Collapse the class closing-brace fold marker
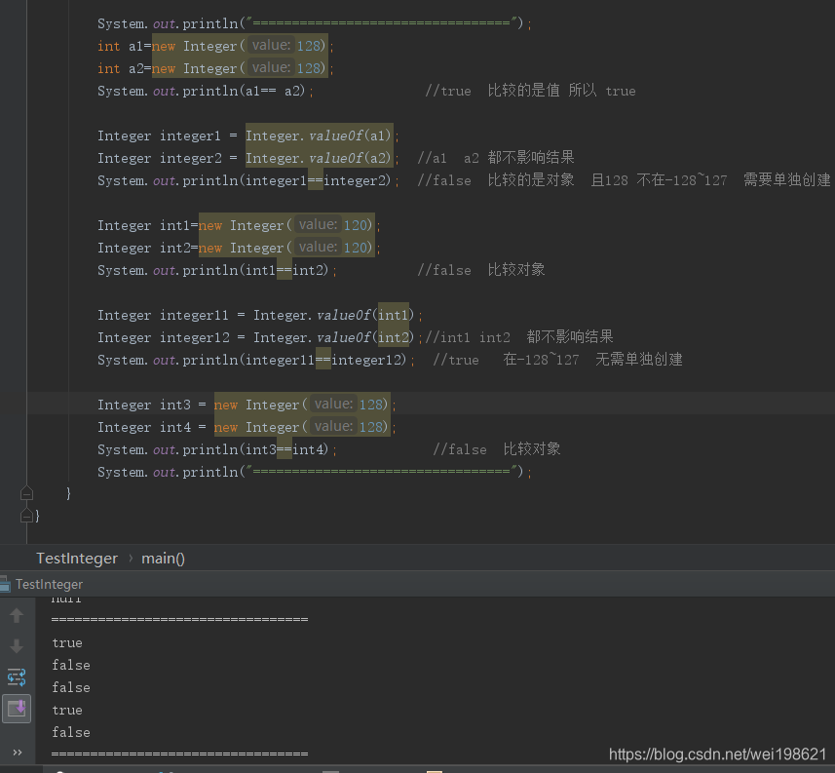The height and width of the screenshot is (773, 835). pyautogui.click(x=26, y=516)
